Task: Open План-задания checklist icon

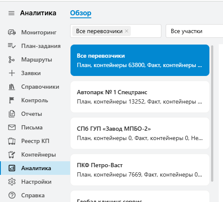Action: (x=12, y=46)
